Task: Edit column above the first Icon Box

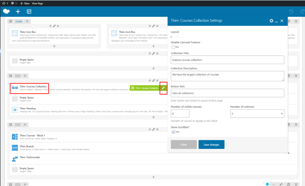Action: pyautogui.click(x=54, y=26)
